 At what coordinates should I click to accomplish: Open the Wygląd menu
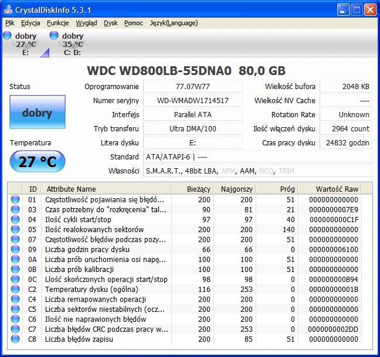(86, 23)
